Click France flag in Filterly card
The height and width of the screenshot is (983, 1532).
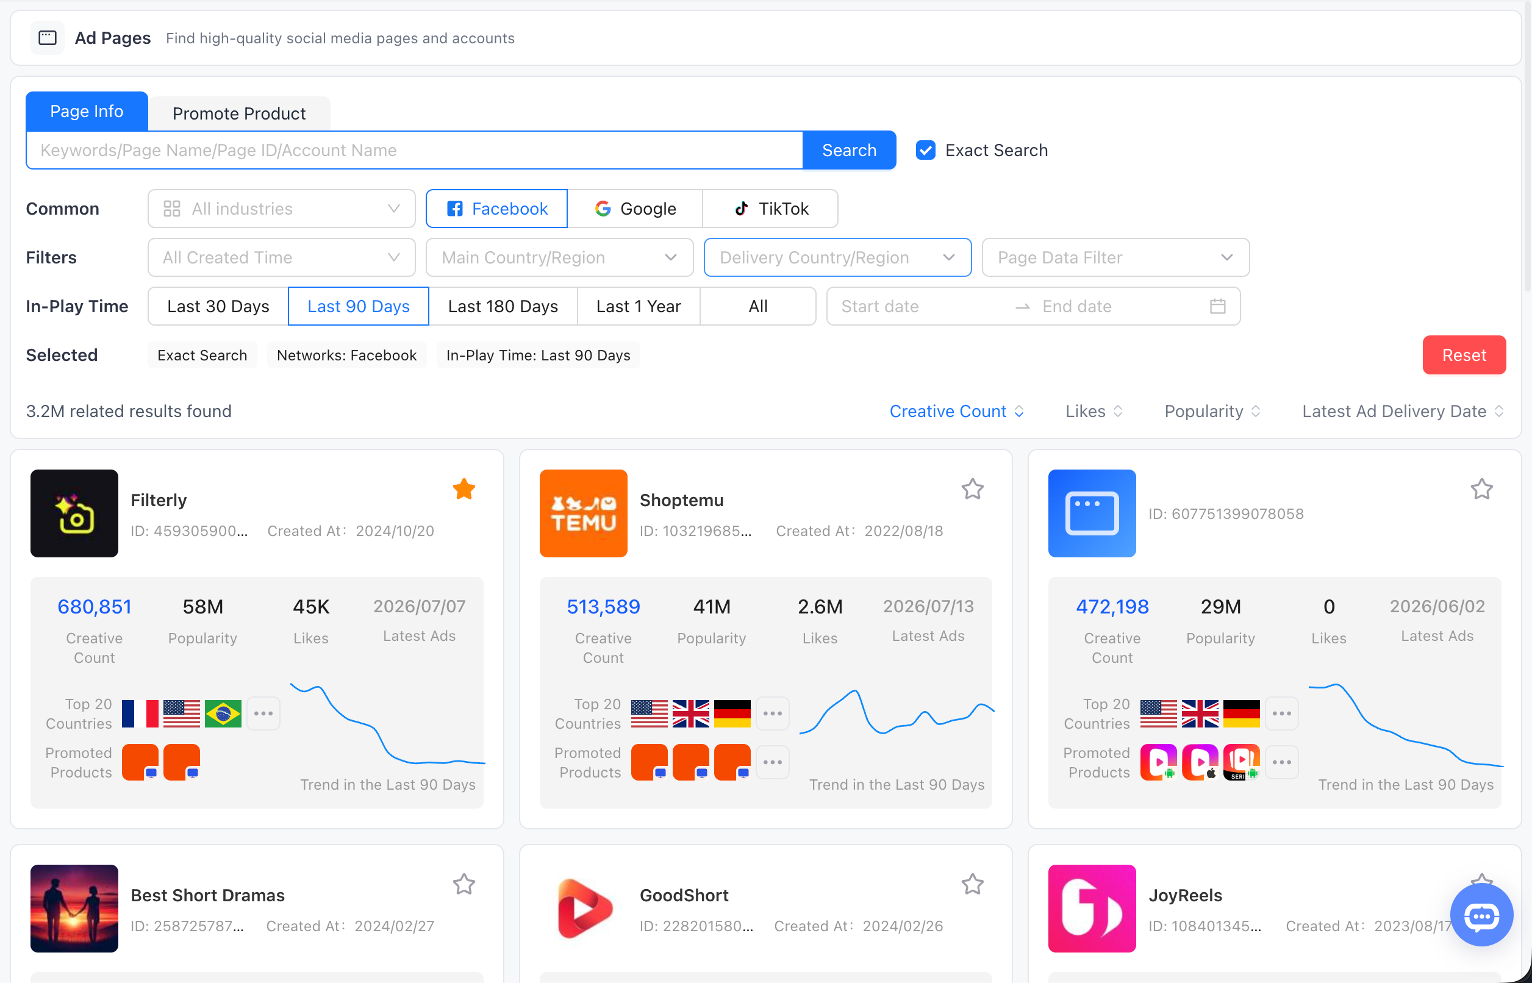coord(140,713)
